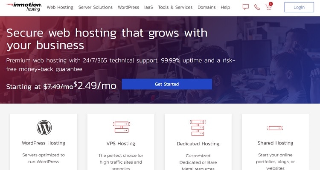
Task: Click the Dedicated Hosting server stack icon
Action: tap(198, 127)
